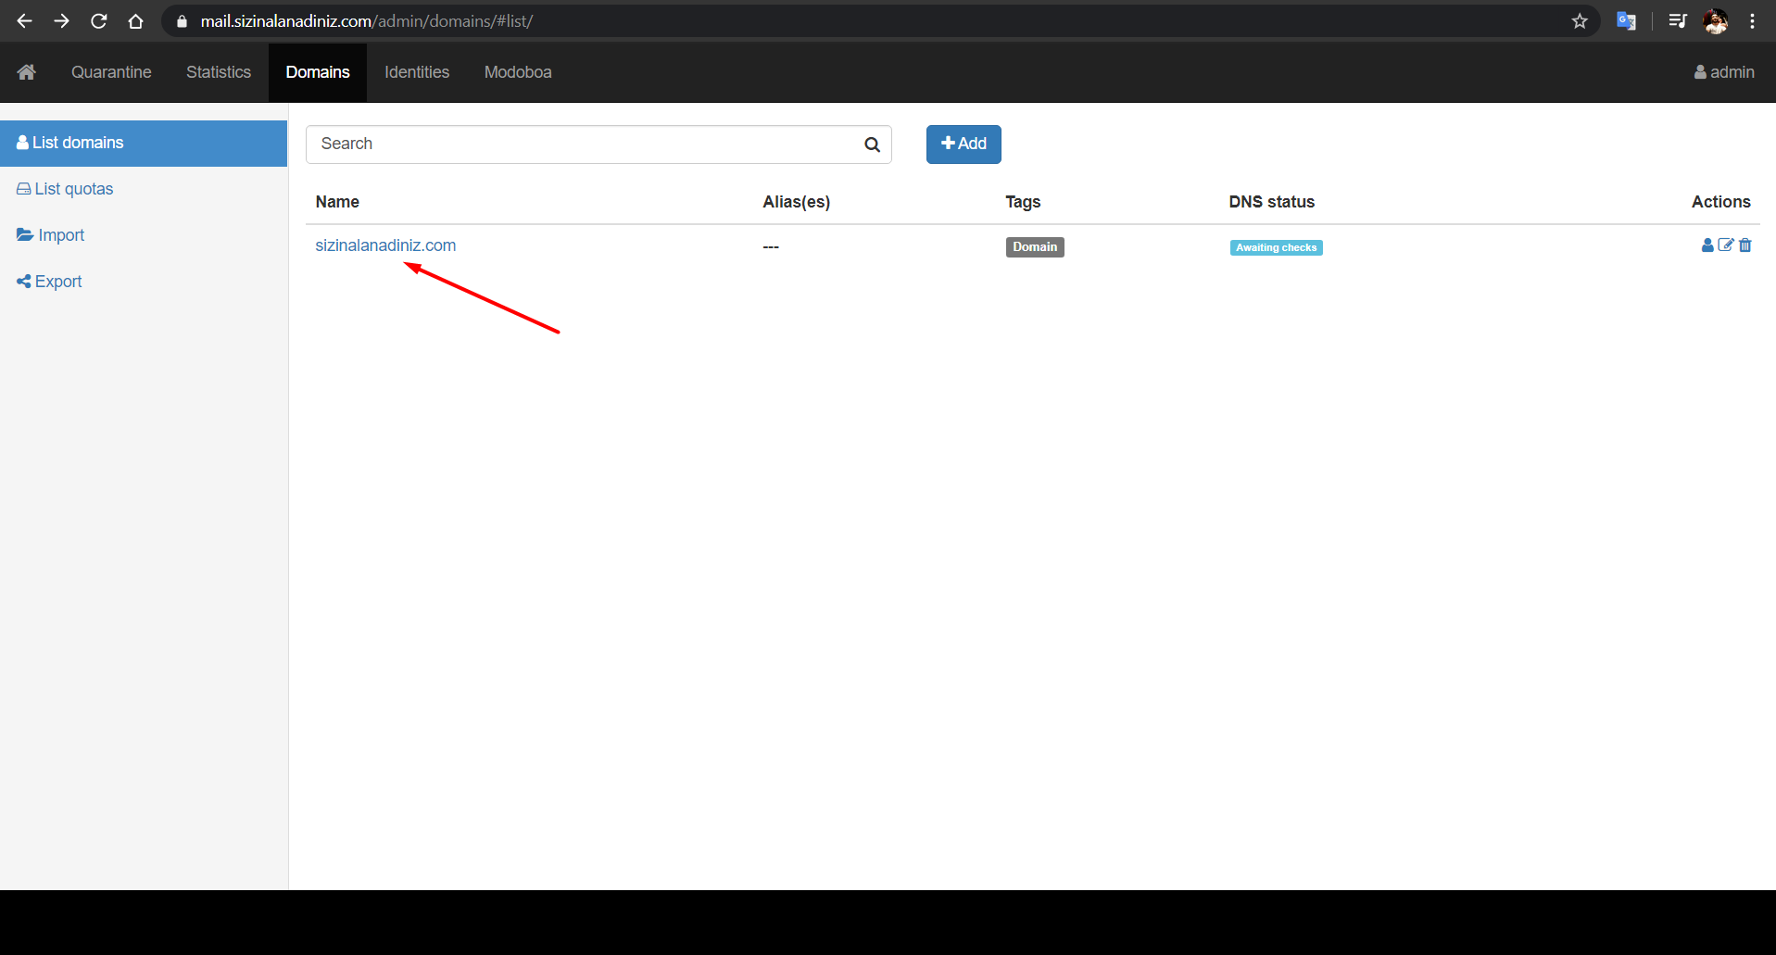Open the media control playlist icon
The height and width of the screenshot is (955, 1776).
pos(1678,21)
